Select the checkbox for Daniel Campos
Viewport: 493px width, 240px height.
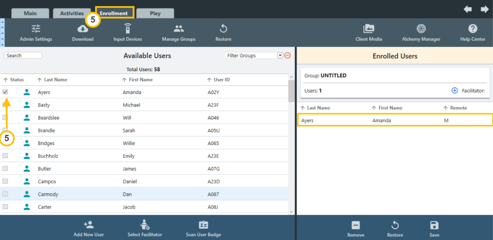point(5,181)
